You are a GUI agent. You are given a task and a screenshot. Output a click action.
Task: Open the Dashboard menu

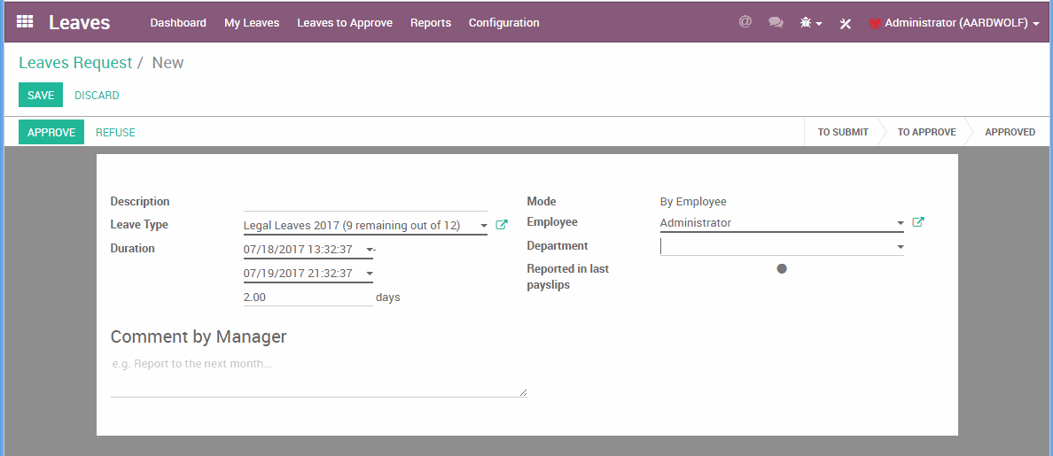point(178,23)
